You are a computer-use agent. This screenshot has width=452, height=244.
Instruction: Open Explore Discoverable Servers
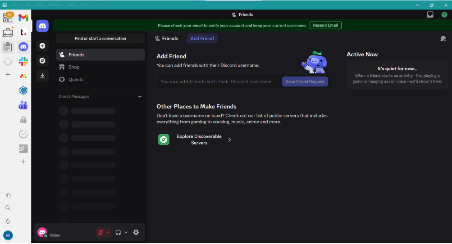click(x=196, y=140)
